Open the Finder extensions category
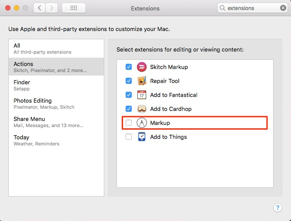Screen dimensions: 291x221 56,85
